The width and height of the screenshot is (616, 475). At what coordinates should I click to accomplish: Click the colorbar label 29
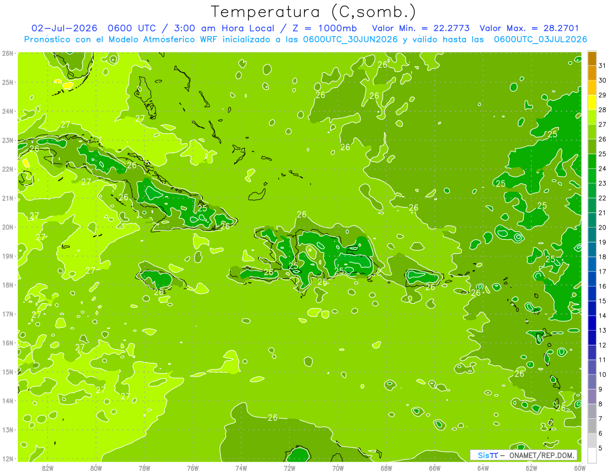pyautogui.click(x=603, y=95)
